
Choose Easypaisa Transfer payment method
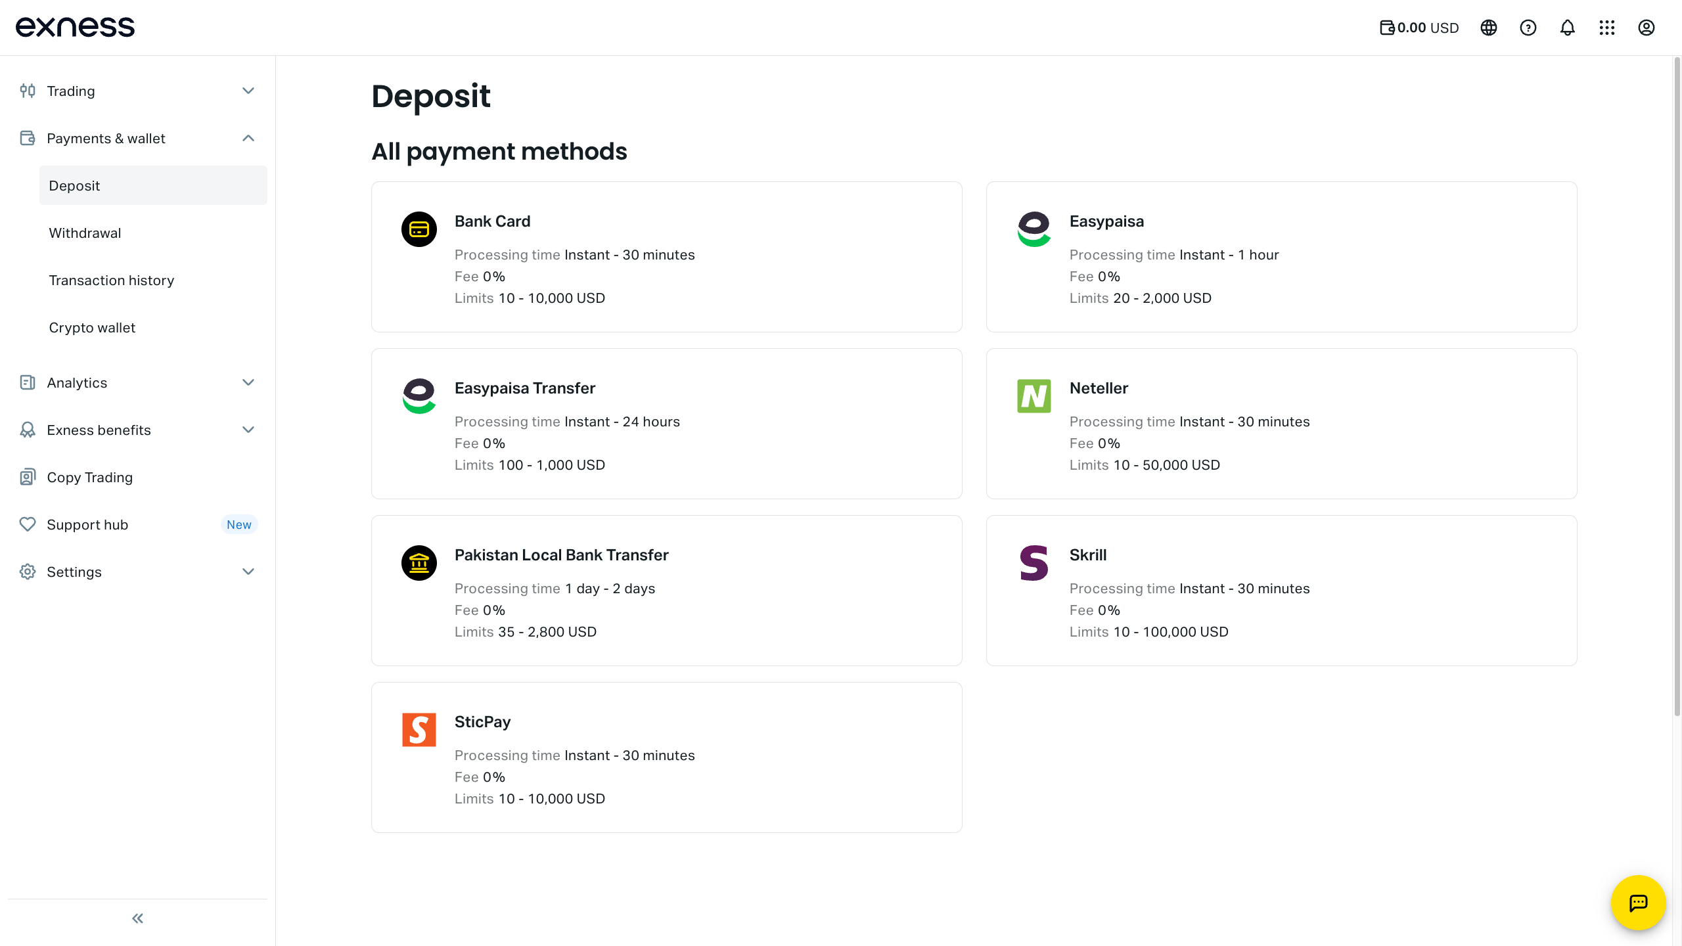pos(667,424)
